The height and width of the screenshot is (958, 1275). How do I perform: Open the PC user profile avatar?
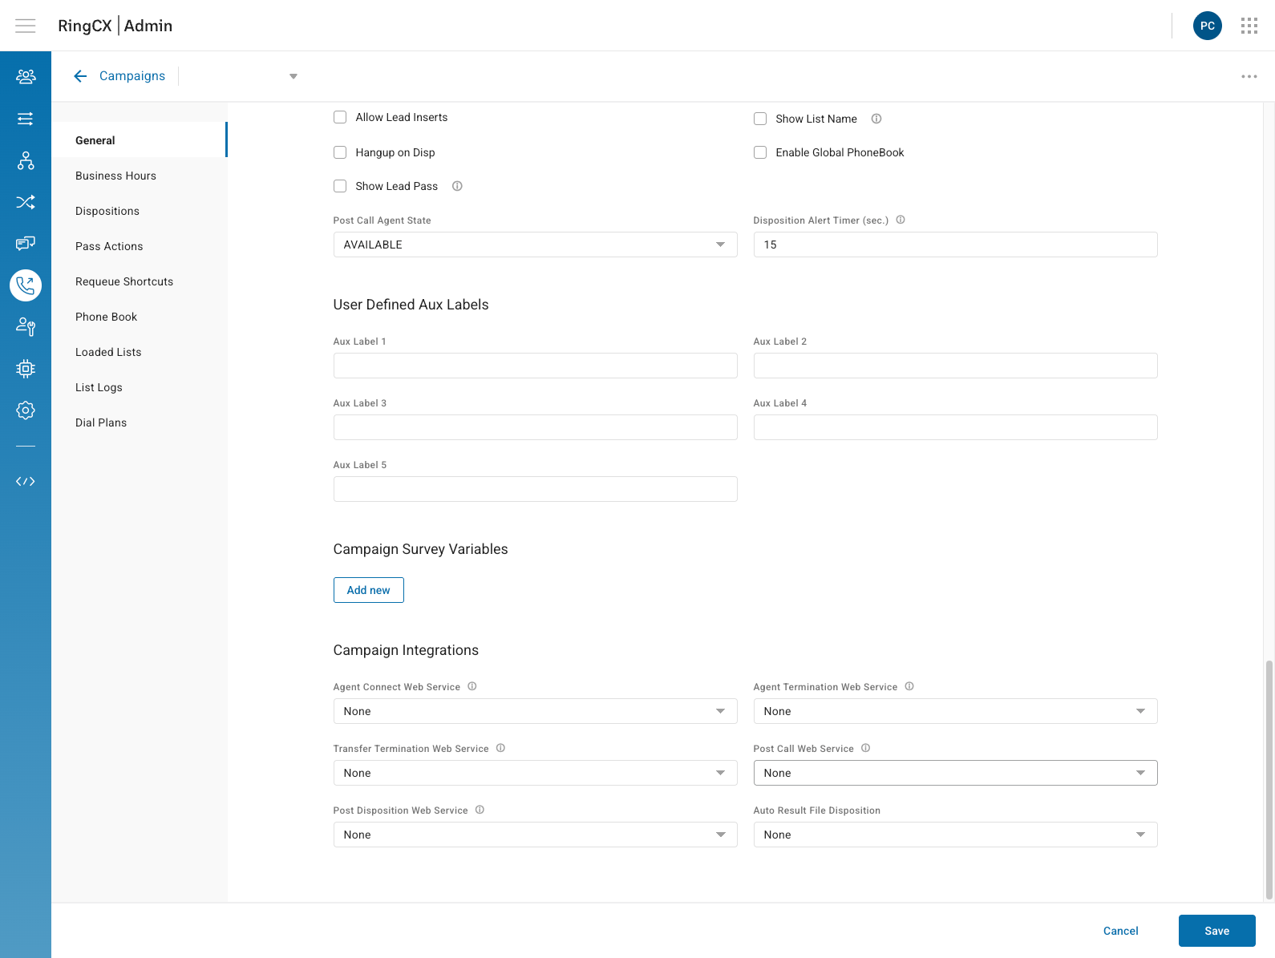pyautogui.click(x=1208, y=26)
